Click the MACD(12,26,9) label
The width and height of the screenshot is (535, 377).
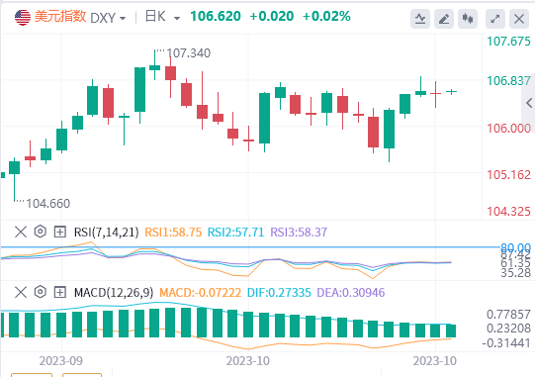tap(114, 293)
